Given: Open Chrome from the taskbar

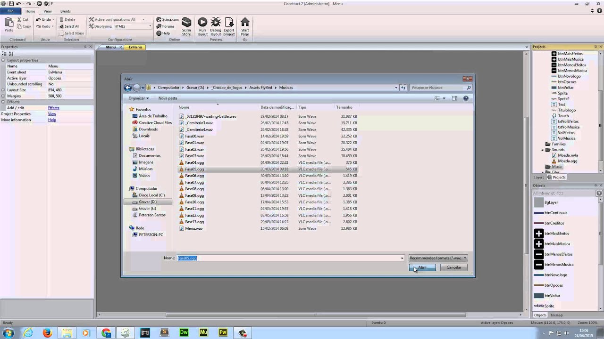Looking at the screenshot, I should point(106,333).
